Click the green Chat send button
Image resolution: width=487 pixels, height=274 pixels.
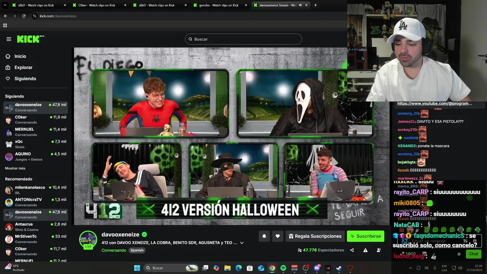click(x=473, y=254)
